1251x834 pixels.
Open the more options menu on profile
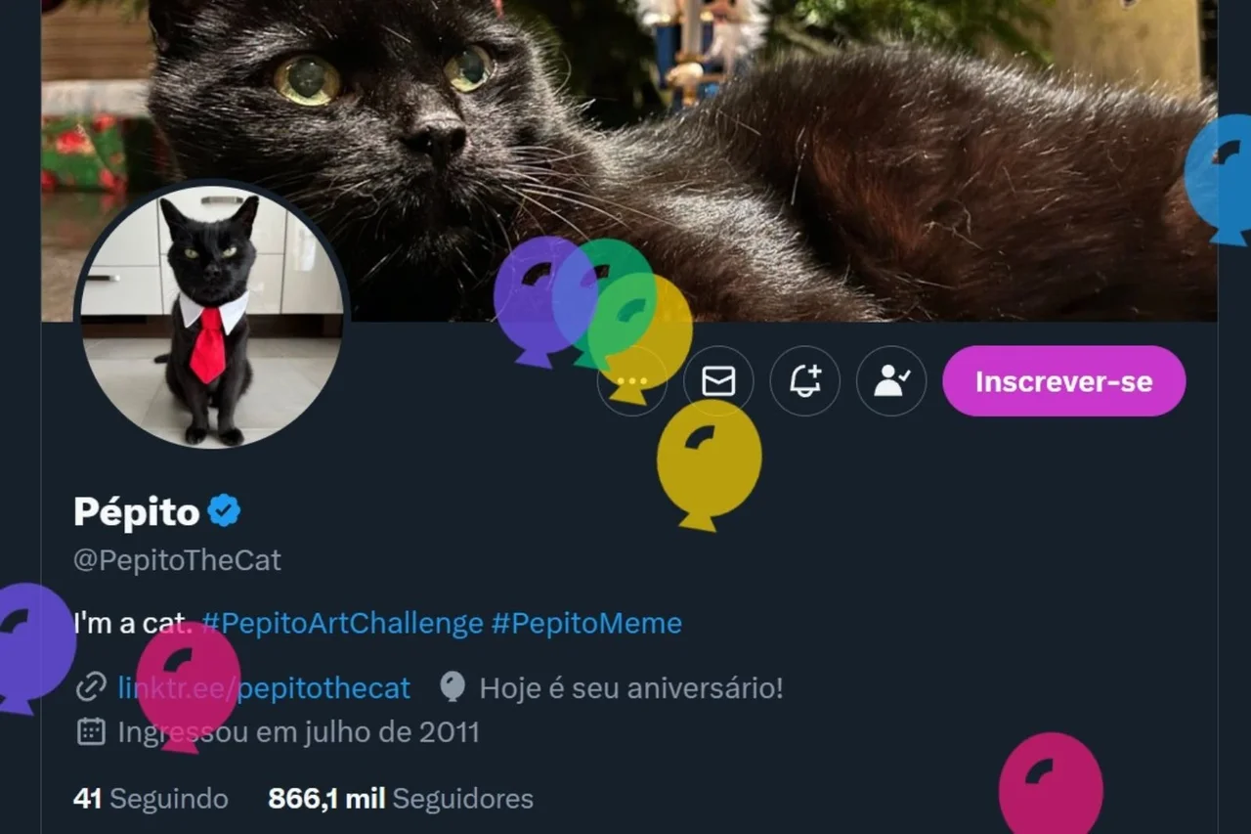(x=631, y=381)
